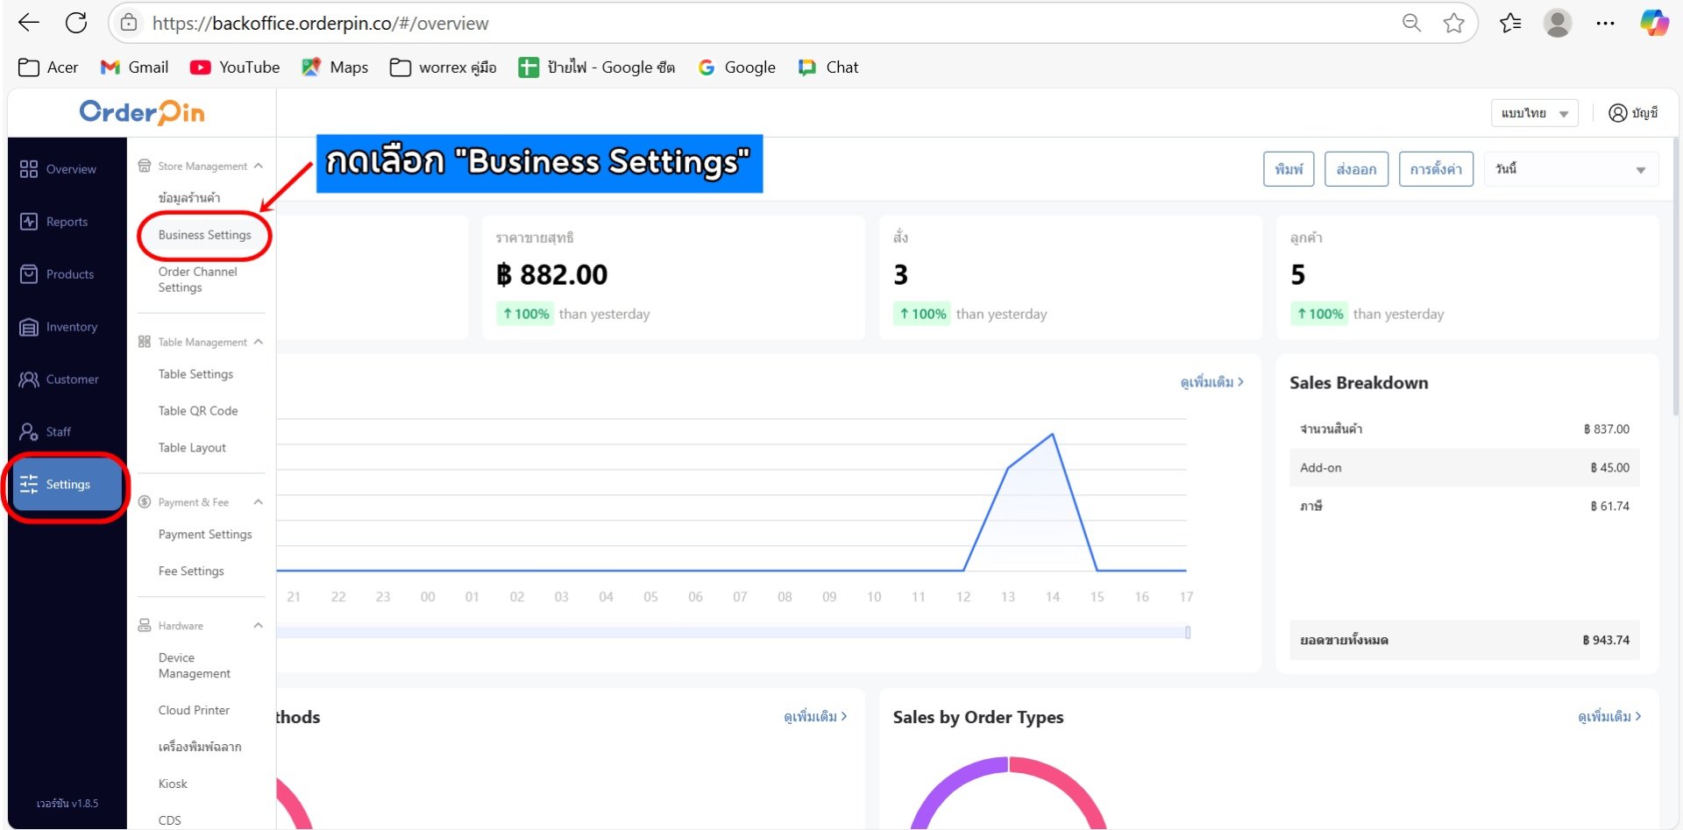Collapse the Store Management section

[x=259, y=166]
